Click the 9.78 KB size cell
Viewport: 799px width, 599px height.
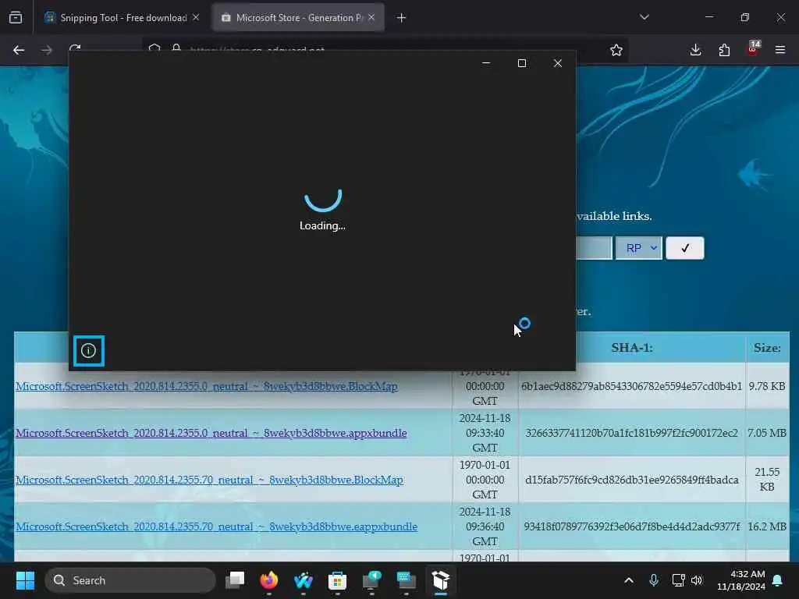tap(767, 386)
